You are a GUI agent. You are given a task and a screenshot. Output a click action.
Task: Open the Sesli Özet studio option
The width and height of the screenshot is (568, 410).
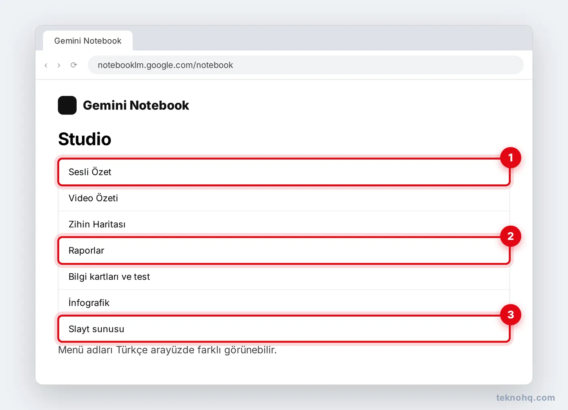(x=284, y=172)
